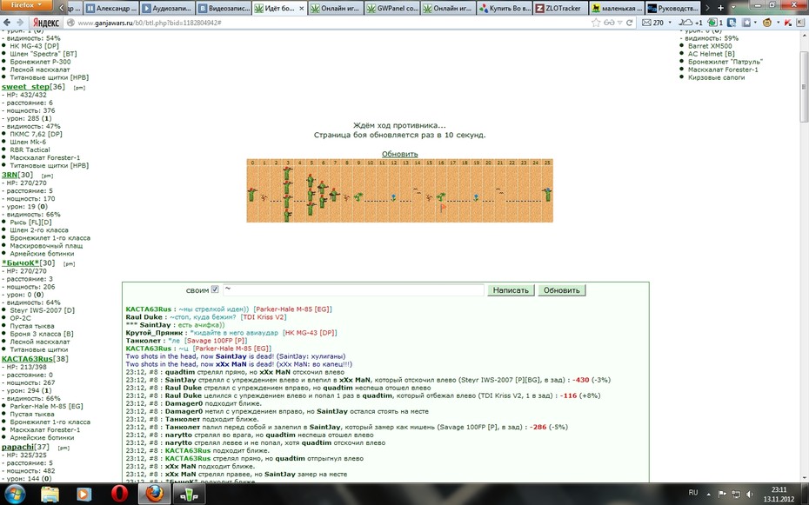Switch to the 'Видеозапис...' tab
809x505 pixels.
224,8
